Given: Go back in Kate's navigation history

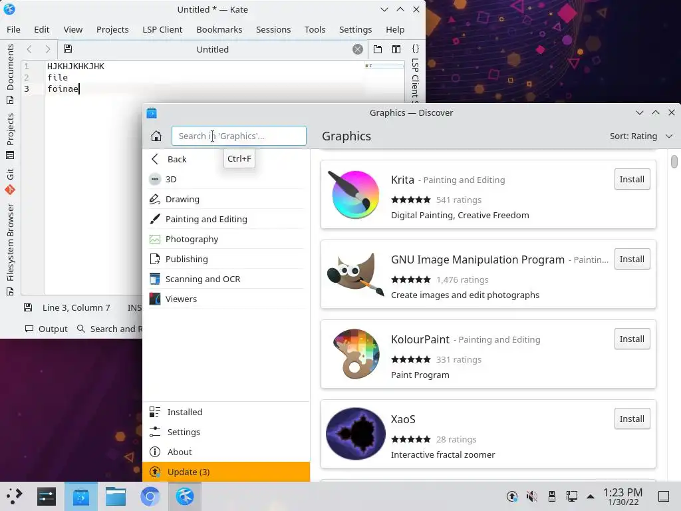Looking at the screenshot, I should [29, 49].
